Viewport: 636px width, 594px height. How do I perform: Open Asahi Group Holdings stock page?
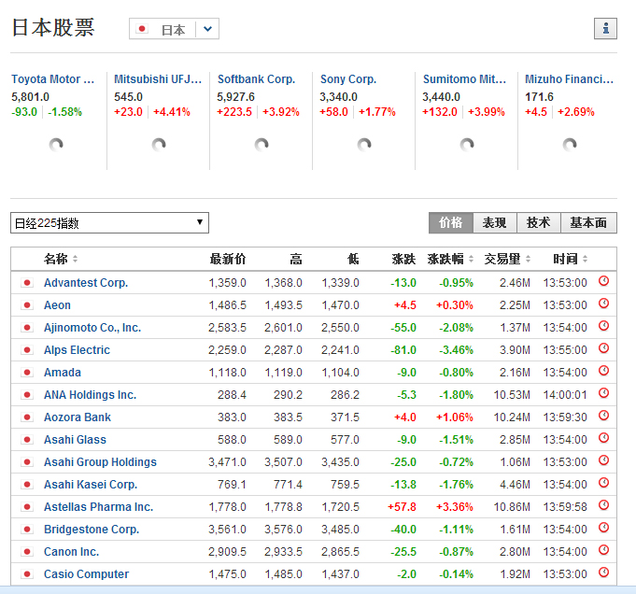[100, 462]
